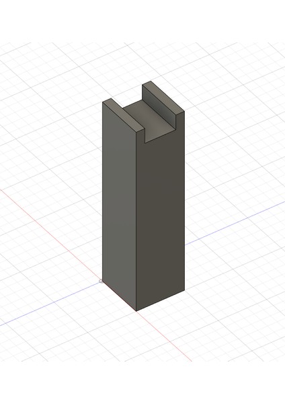Image resolution: width=285 pixels, height=404 pixels.
Task: Select short vertical notch edge beside left rail
Action: (x=145, y=137)
